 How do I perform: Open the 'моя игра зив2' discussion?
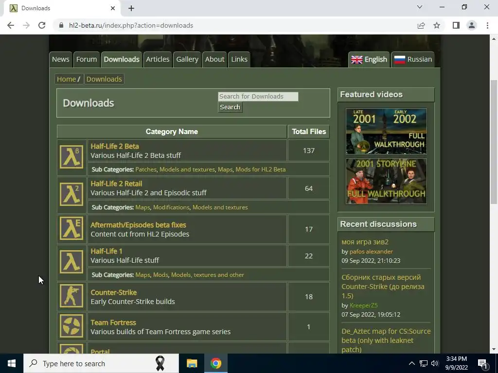(365, 242)
